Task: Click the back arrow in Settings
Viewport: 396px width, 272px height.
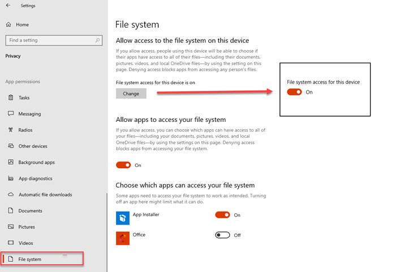Action: coord(8,6)
